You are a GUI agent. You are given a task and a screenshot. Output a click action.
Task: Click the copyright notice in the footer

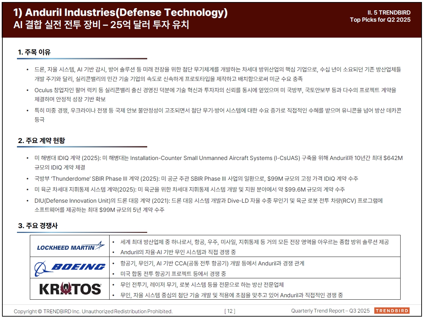click(x=93, y=311)
